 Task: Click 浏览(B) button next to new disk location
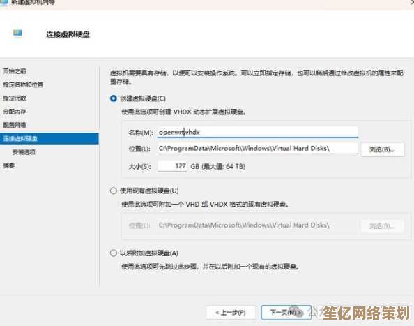tap(383, 149)
